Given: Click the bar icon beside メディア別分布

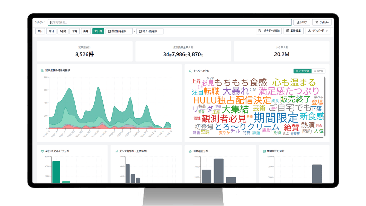Looking at the screenshot, I should pyautogui.click(x=116, y=151).
